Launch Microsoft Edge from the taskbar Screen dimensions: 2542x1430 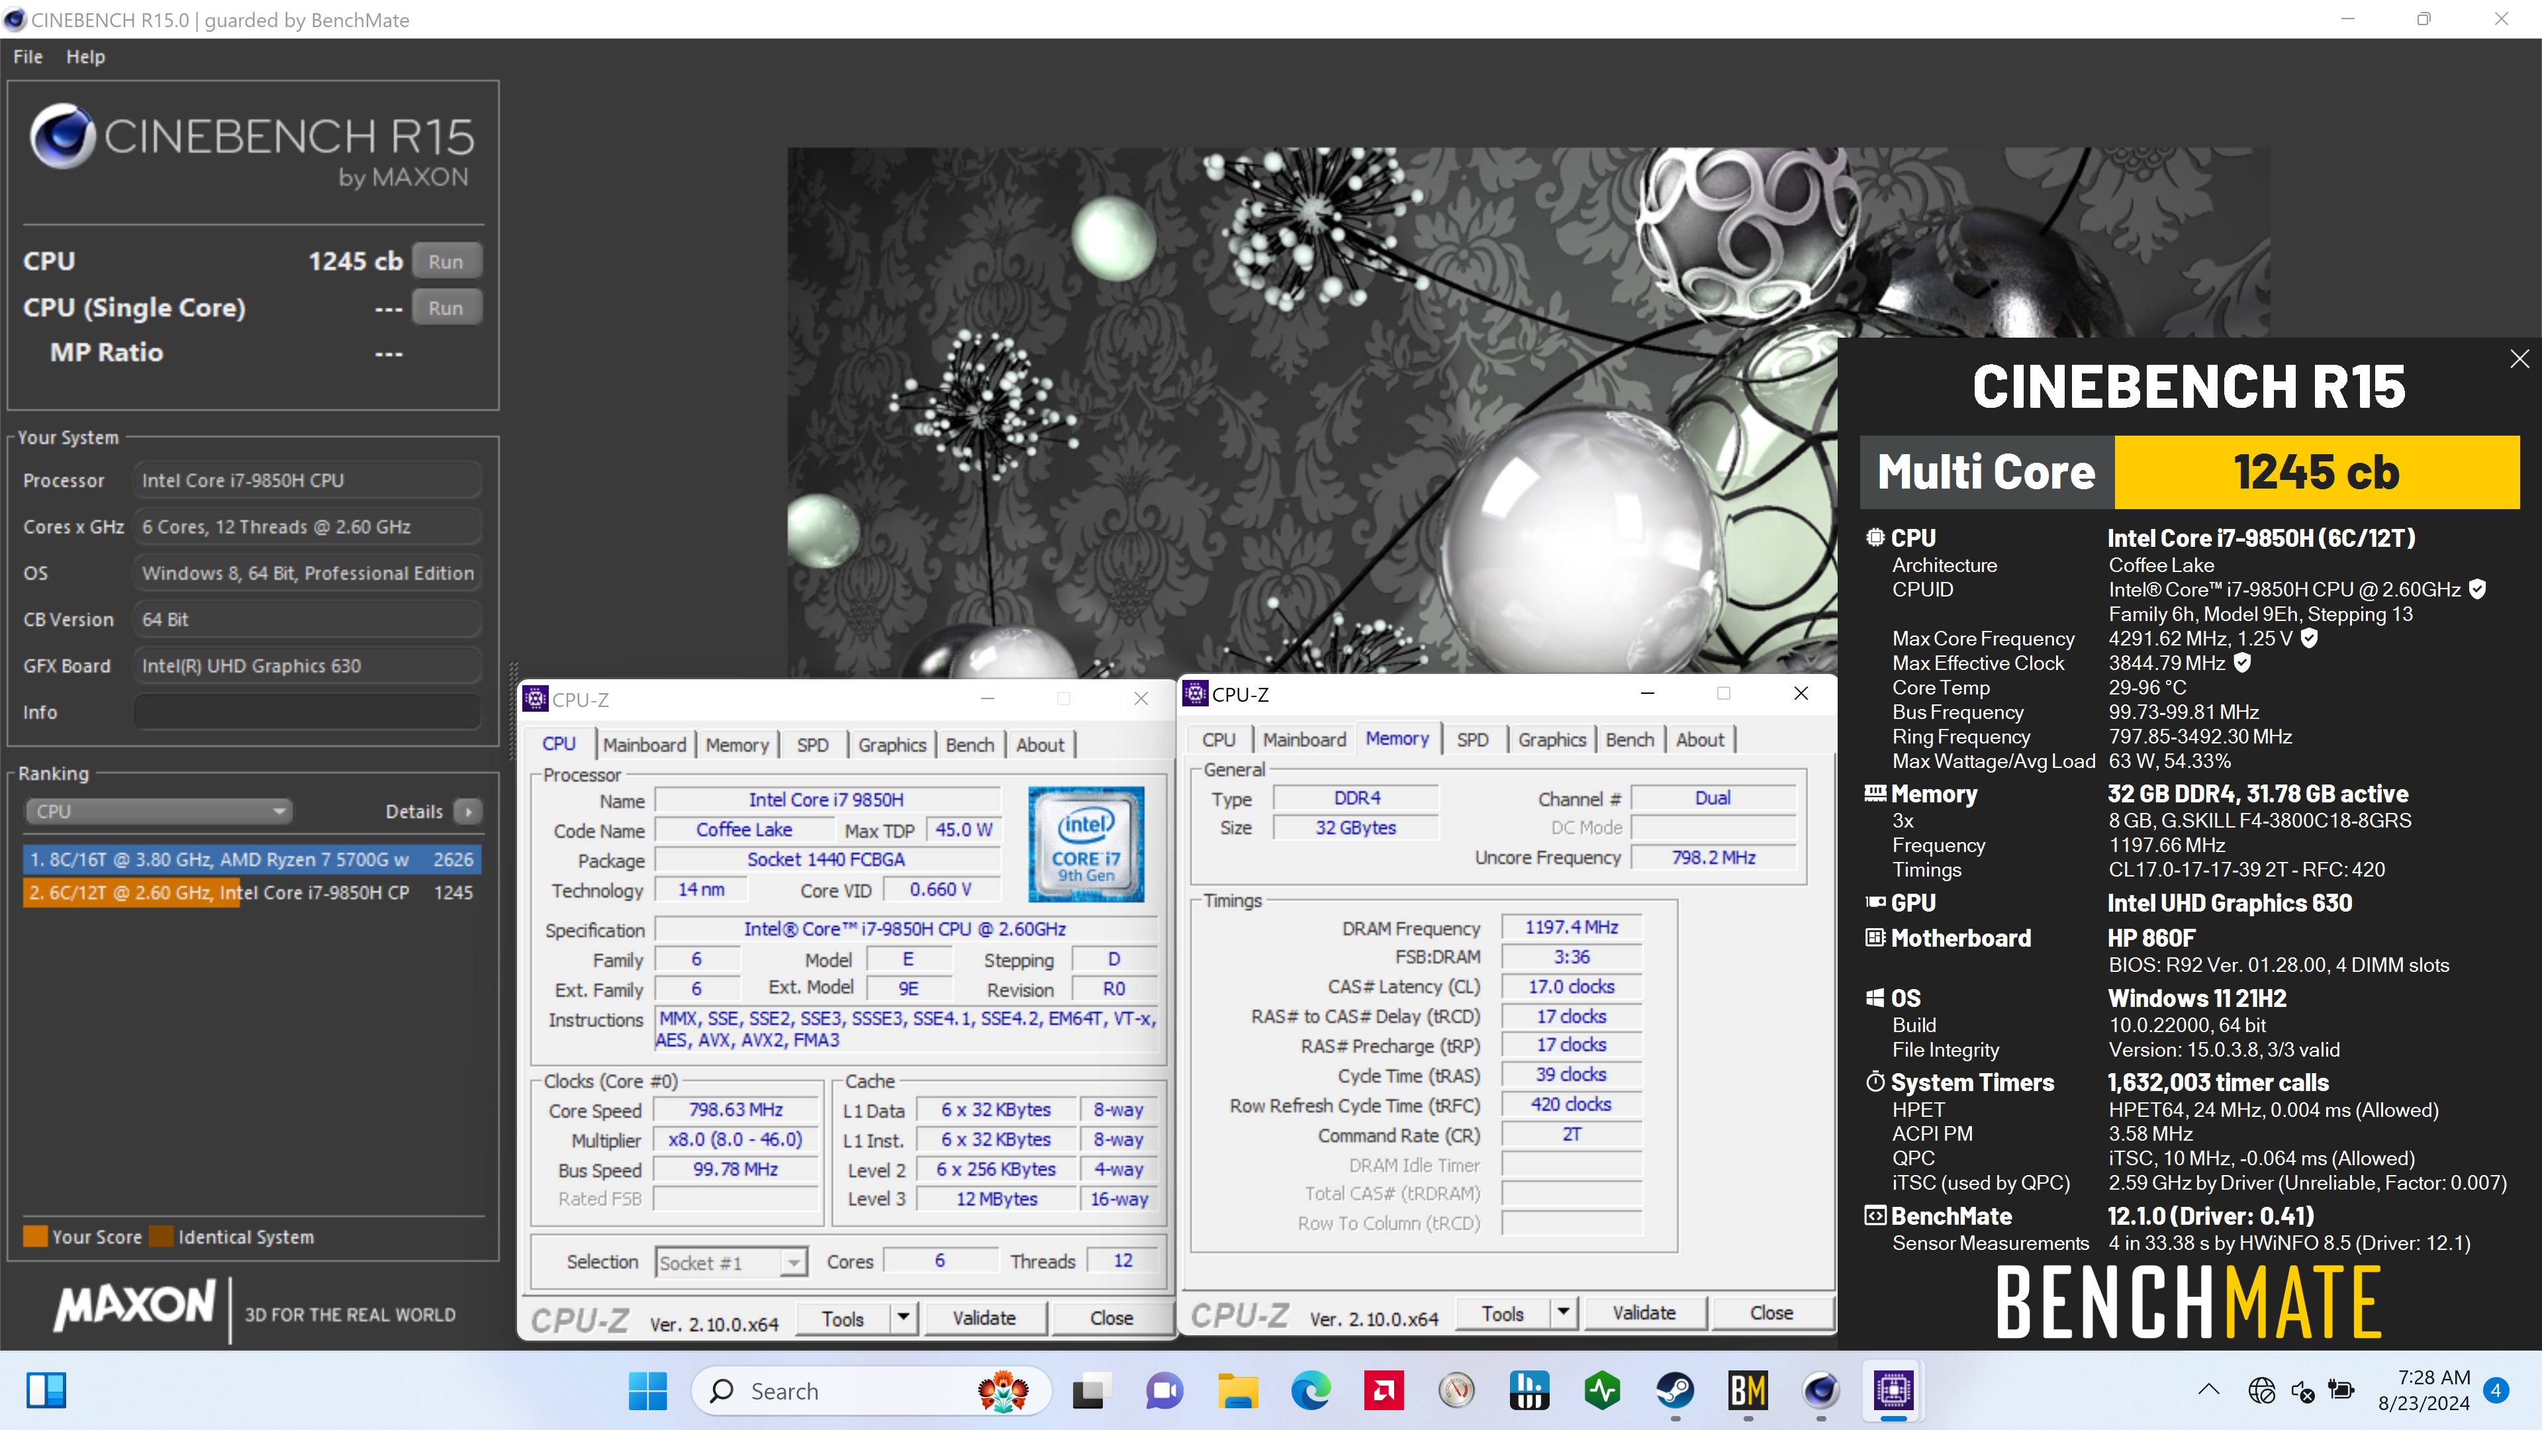[1311, 1392]
